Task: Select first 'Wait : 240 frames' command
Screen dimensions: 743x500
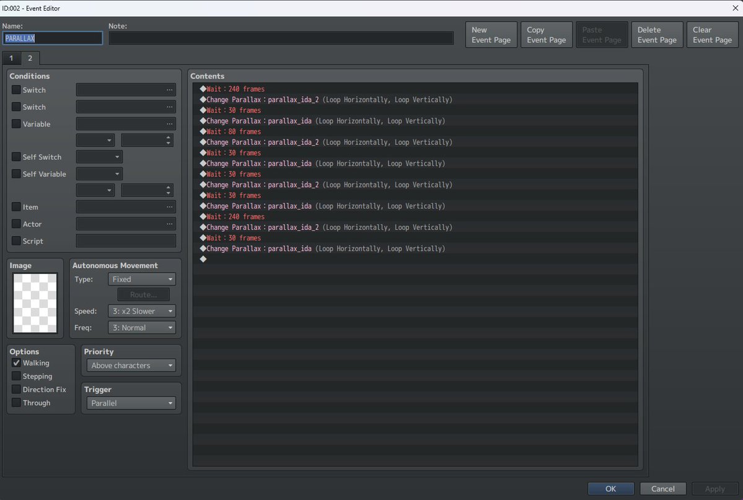Action: [x=415, y=89]
